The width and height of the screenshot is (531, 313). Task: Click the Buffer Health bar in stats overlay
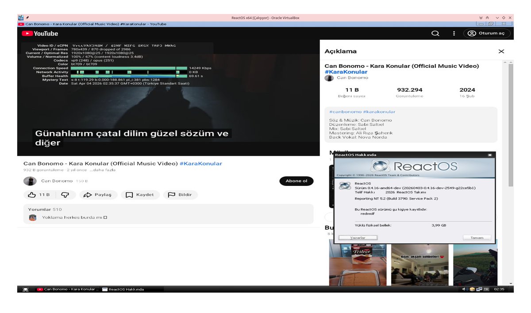(x=129, y=76)
